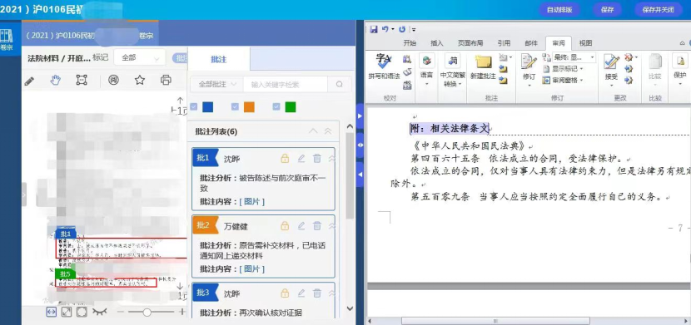Toggle the blue annotation color checkbox

[193, 106]
